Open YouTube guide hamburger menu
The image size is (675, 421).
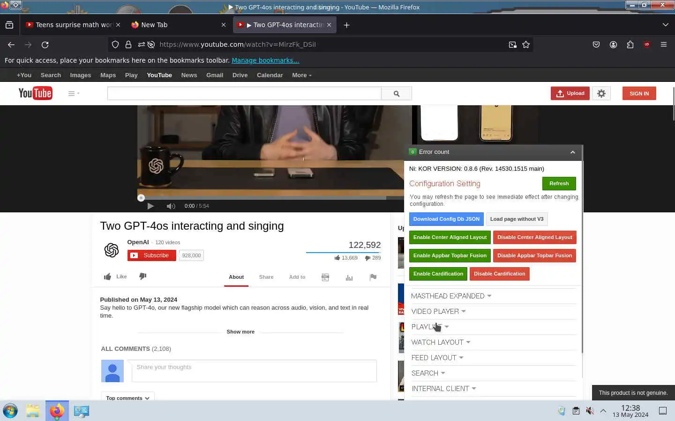74,94
